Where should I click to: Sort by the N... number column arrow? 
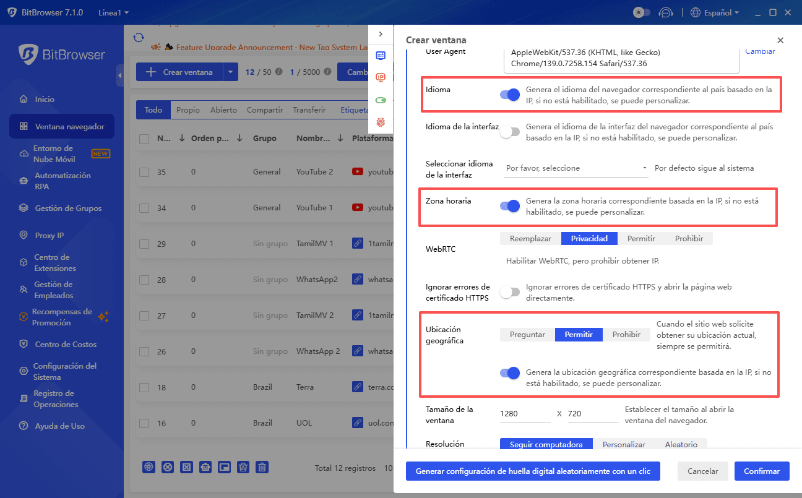pyautogui.click(x=181, y=139)
